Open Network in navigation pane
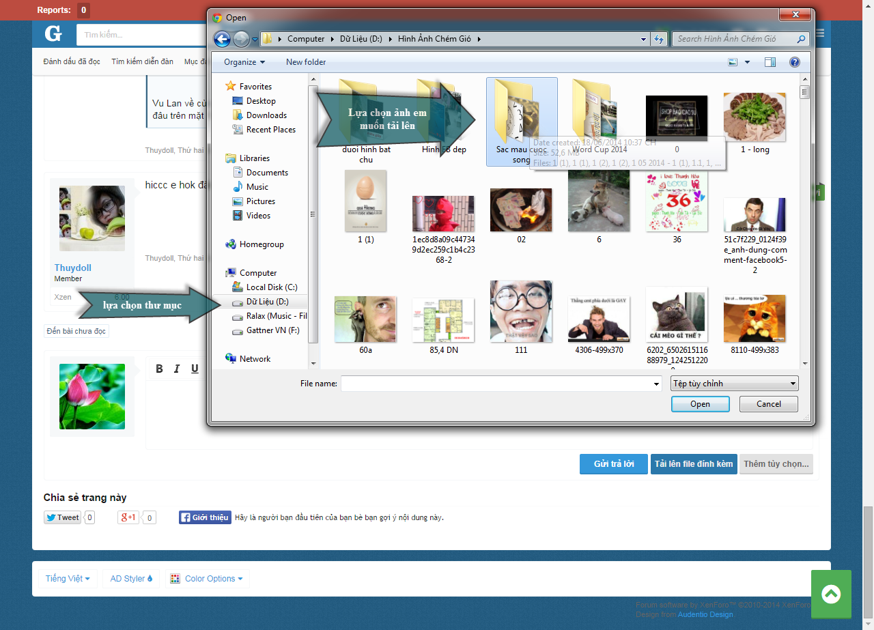This screenshot has height=630, width=874. click(248, 359)
